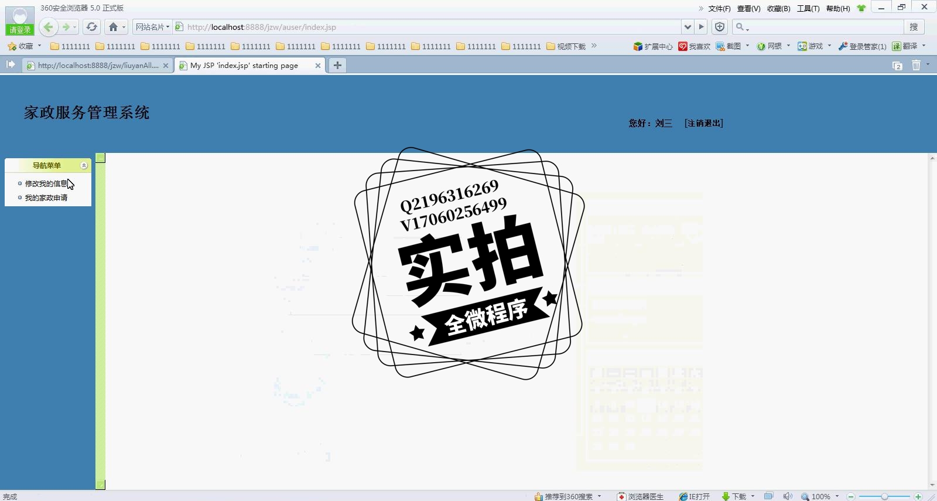Click the shield security icon
This screenshot has height=501, width=937.
720,27
